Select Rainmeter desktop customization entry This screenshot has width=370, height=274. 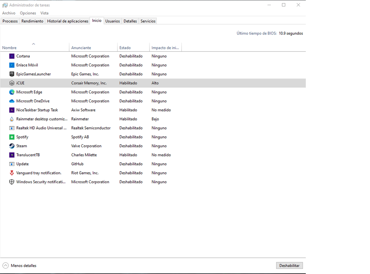click(x=42, y=119)
